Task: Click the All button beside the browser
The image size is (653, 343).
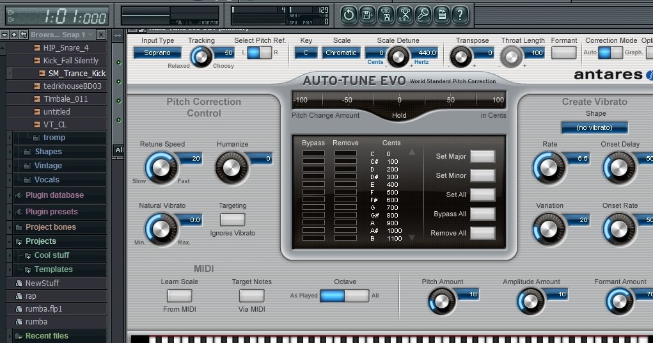Action: [x=119, y=150]
